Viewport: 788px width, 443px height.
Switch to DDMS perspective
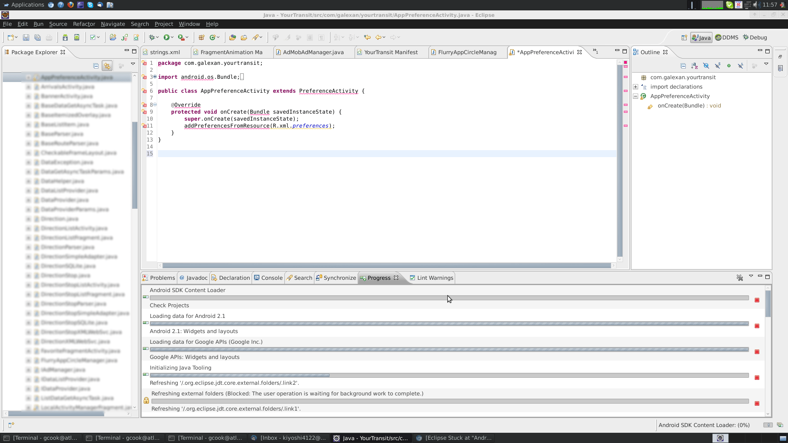(x=726, y=37)
